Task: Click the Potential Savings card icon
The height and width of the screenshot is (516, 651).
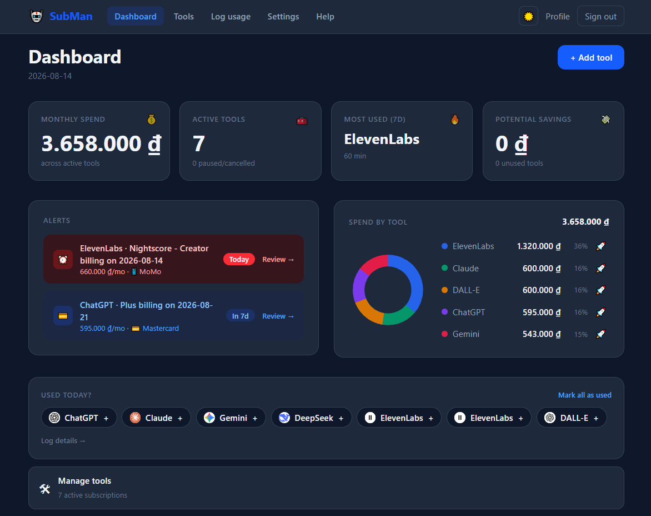Action: coord(606,120)
